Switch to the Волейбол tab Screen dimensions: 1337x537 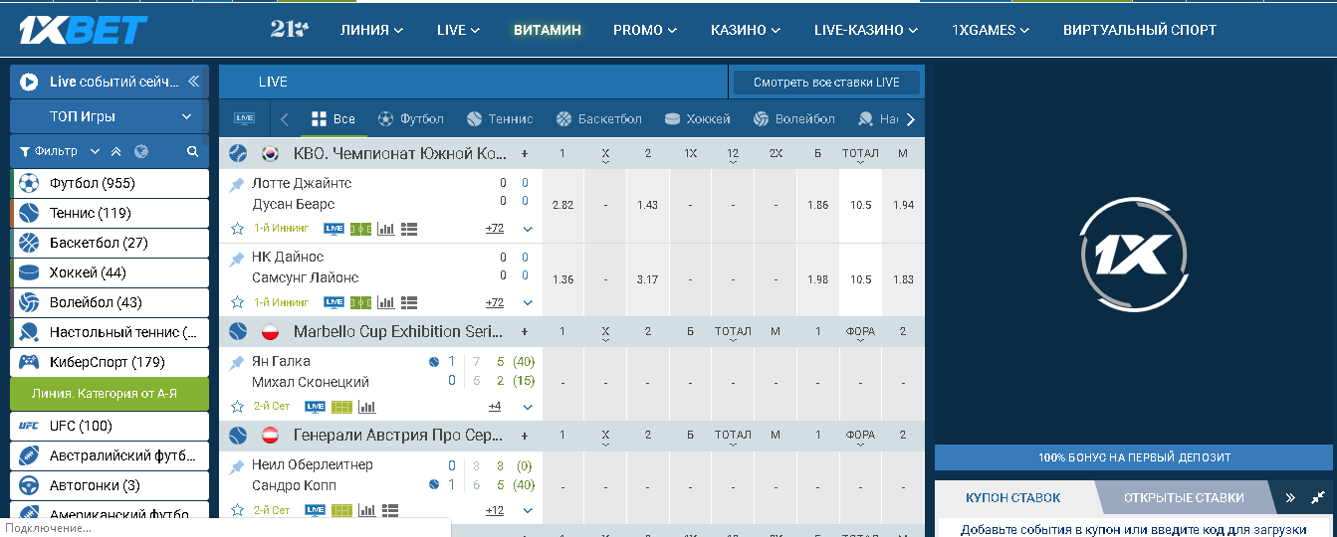[x=794, y=119]
